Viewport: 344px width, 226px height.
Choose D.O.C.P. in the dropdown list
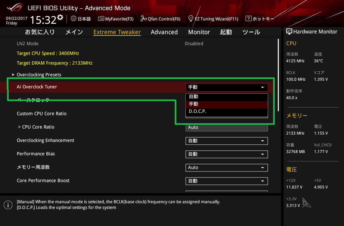coord(227,111)
